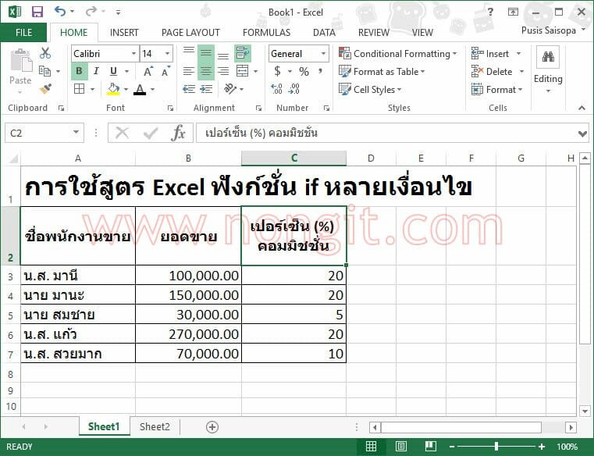594x456 pixels.
Task: Apply yellow fill color bucket
Action: 113,89
